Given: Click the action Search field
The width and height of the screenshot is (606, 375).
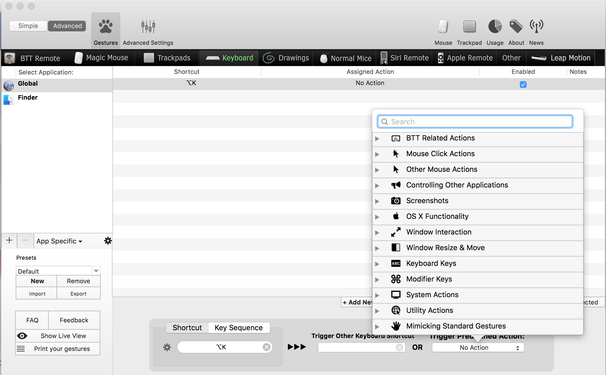Looking at the screenshot, I should pos(475,122).
